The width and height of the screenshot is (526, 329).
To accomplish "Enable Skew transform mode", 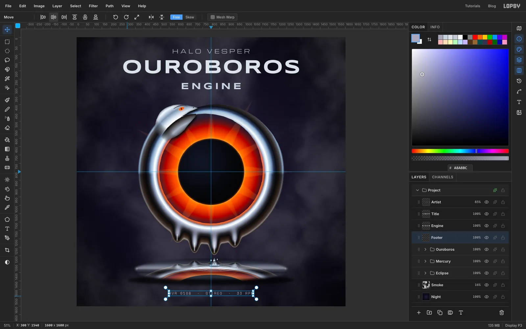I will [190, 17].
